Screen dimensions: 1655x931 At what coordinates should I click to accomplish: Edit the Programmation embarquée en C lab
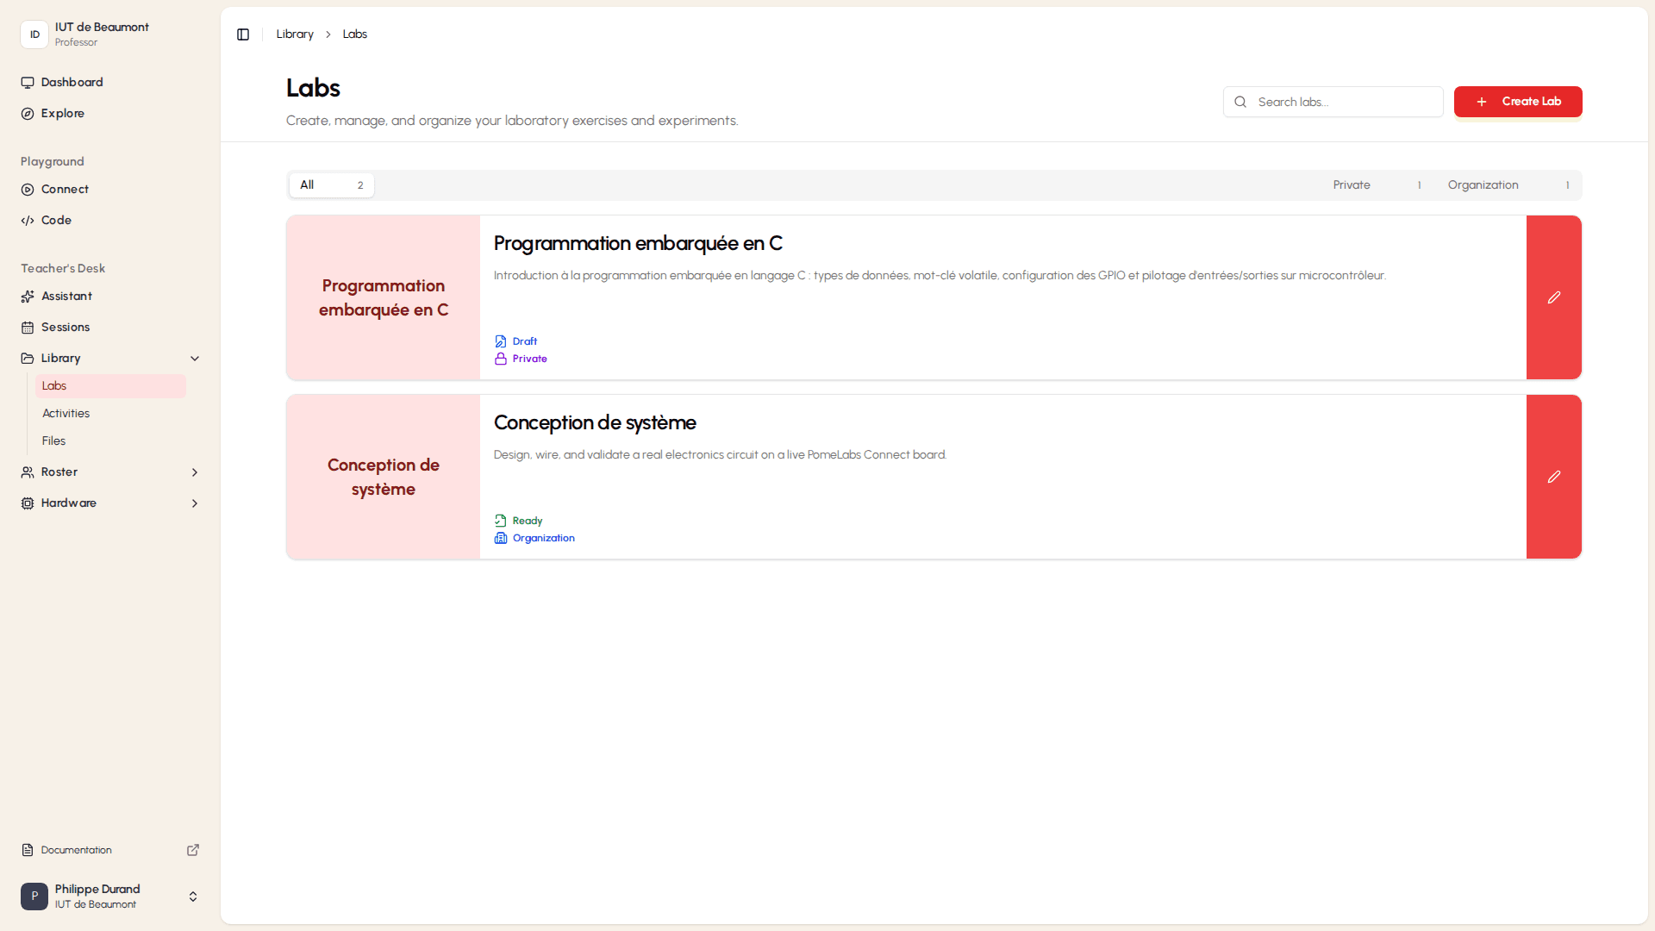pyautogui.click(x=1554, y=297)
